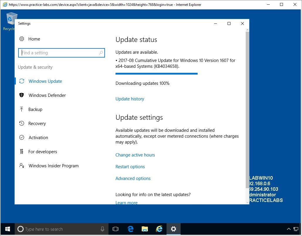Screen dimensions: 302x236
Task: Launch Microsoft Edge from the taskbar
Action: (130, 229)
